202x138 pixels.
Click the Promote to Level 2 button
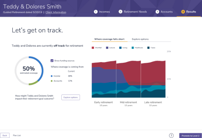click(190, 136)
